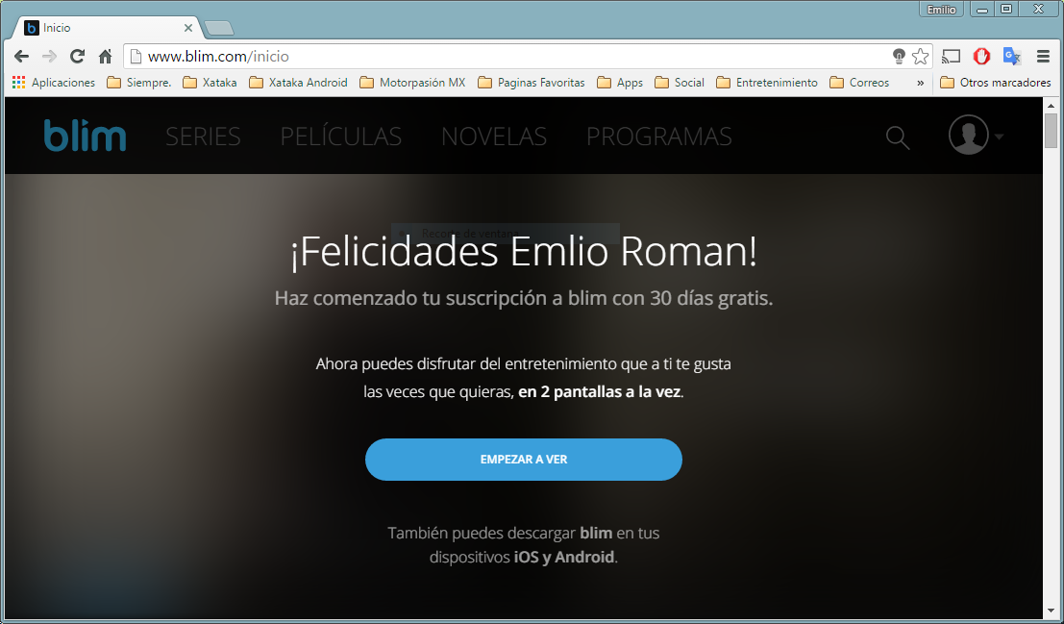Close the Inicio tab
This screenshot has width=1064, height=624.
(188, 28)
